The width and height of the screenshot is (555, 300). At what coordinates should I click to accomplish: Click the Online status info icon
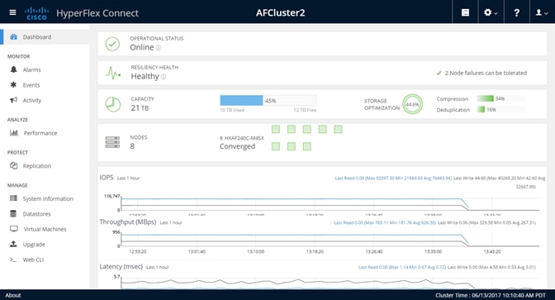pyautogui.click(x=159, y=48)
